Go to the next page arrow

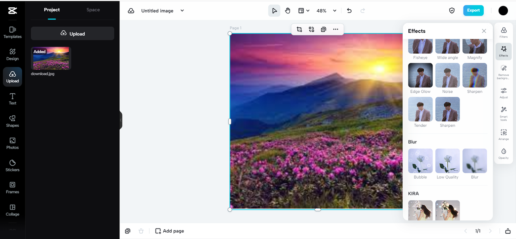[490, 231]
